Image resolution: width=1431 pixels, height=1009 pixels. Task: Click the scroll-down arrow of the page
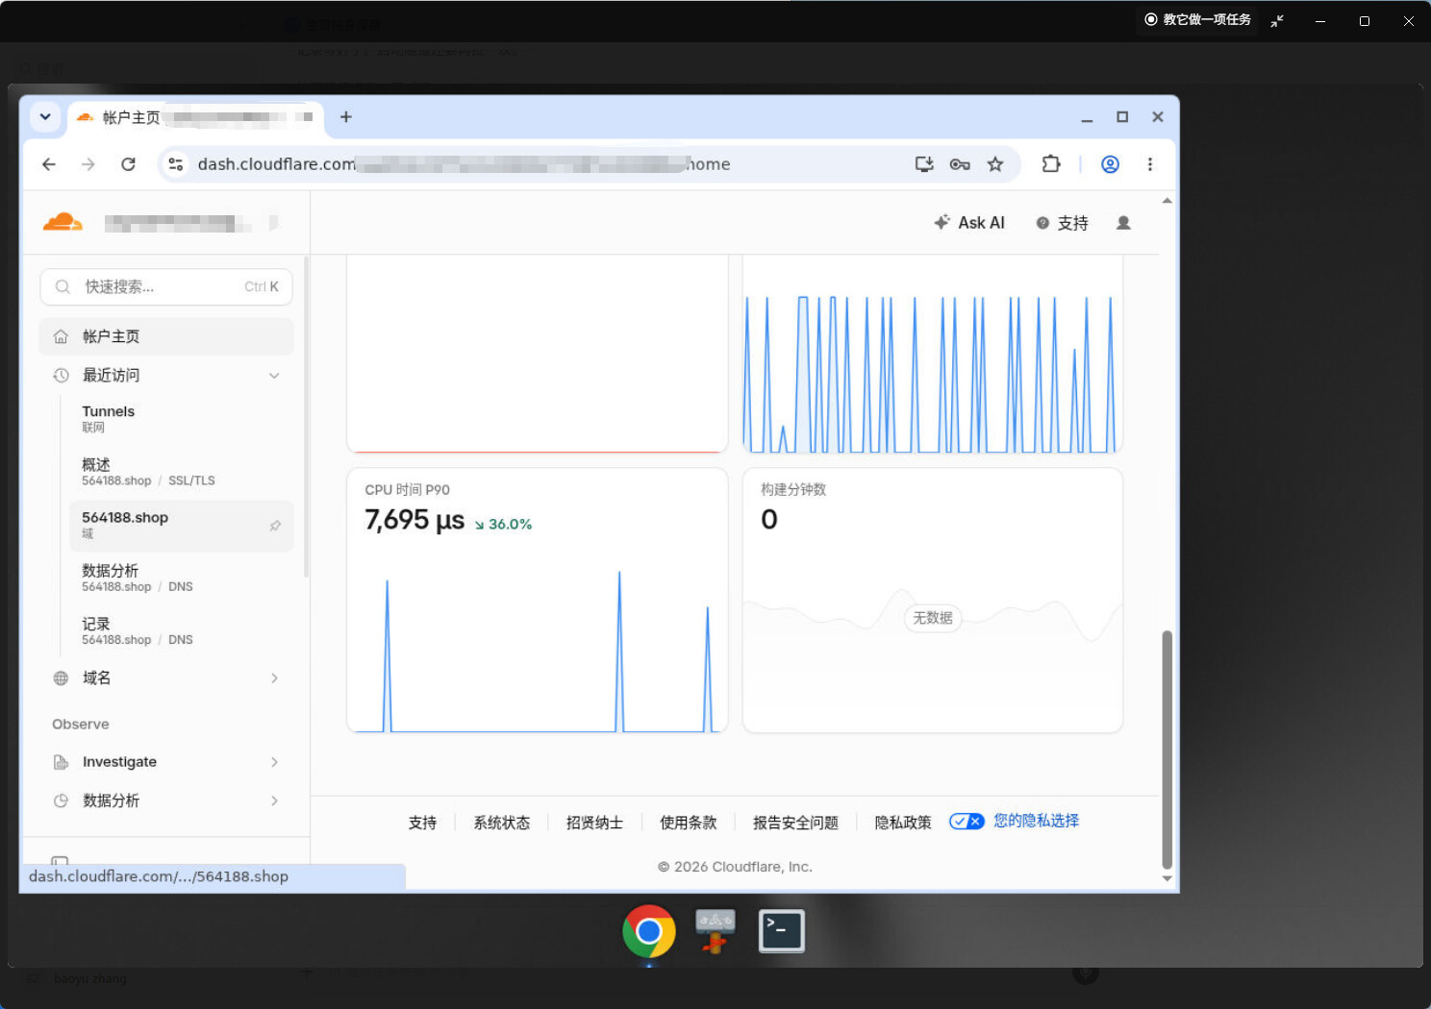(1167, 878)
